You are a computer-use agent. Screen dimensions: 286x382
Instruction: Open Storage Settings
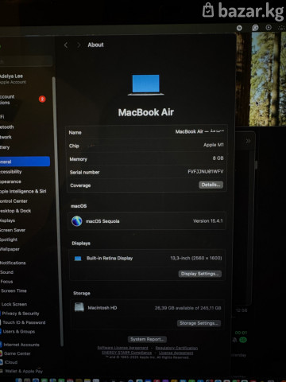point(199,323)
